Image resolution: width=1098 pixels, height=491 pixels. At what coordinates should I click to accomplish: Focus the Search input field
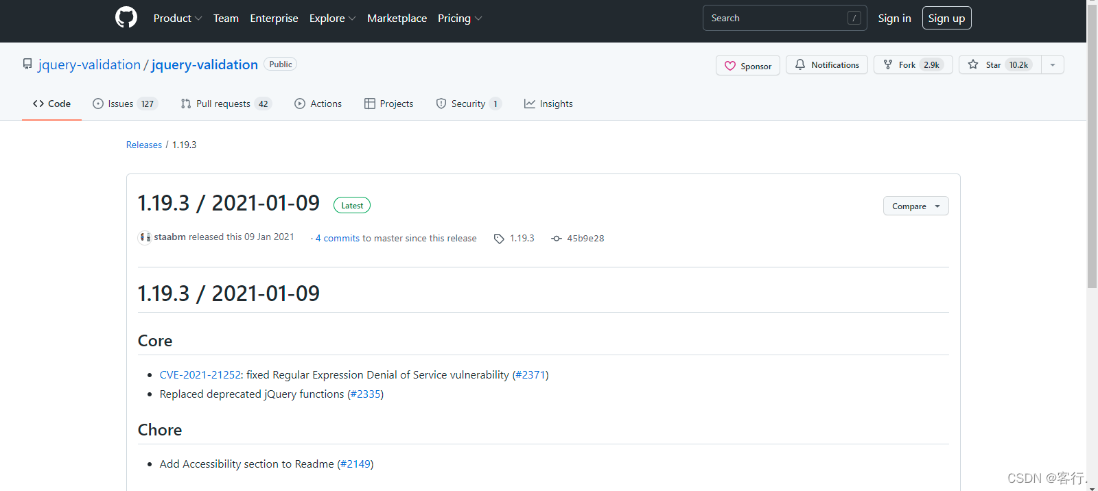[784, 18]
